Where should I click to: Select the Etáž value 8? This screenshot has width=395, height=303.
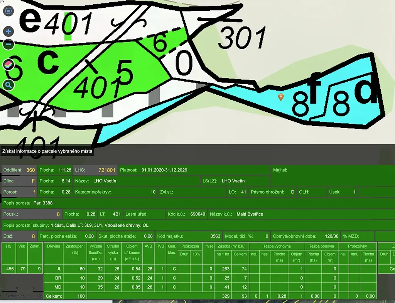tap(33, 236)
